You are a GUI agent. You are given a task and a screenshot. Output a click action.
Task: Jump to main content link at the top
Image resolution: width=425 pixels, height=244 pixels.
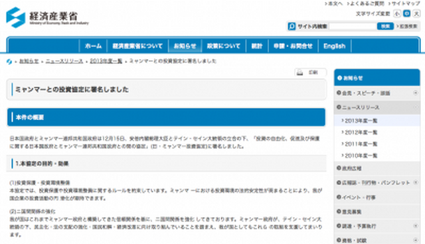[x=333, y=3]
